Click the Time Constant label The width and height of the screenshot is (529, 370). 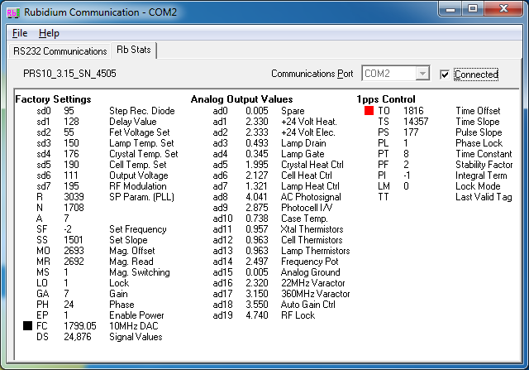[484, 154]
